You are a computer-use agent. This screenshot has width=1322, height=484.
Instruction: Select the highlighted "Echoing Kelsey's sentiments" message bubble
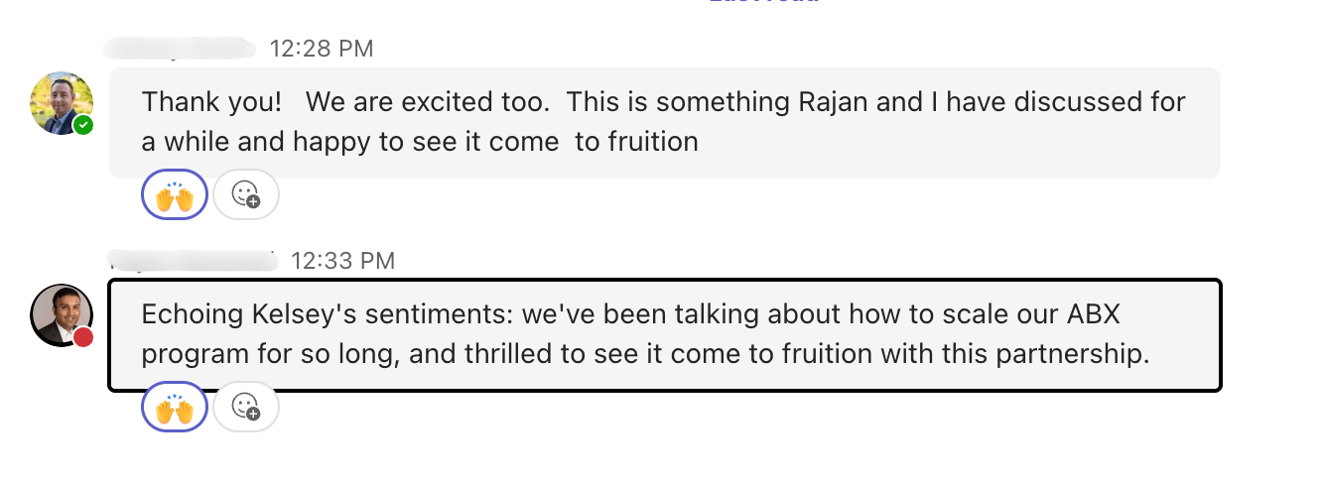pyautogui.click(x=663, y=334)
